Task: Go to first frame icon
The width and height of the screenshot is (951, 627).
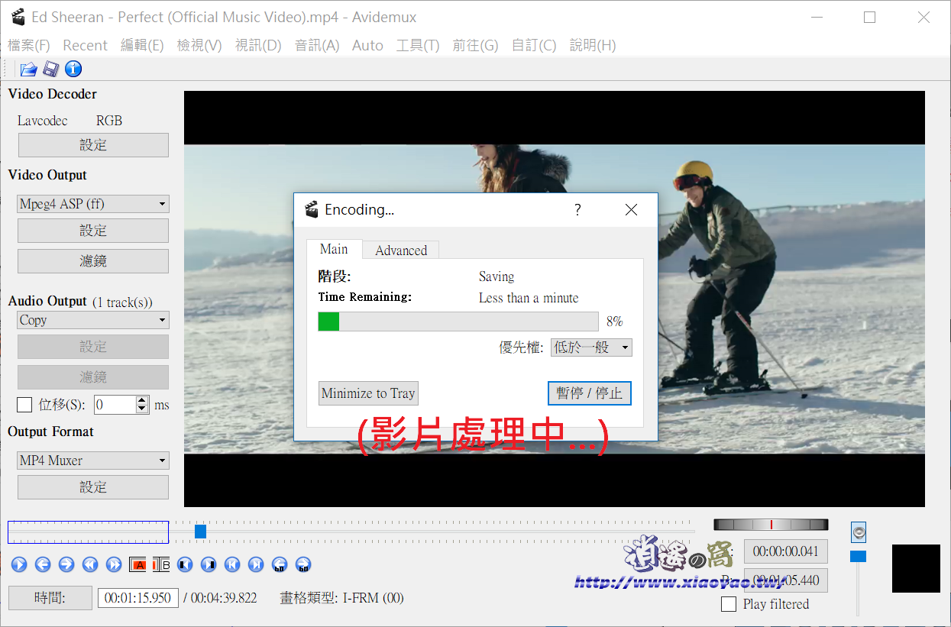Action: tap(232, 564)
